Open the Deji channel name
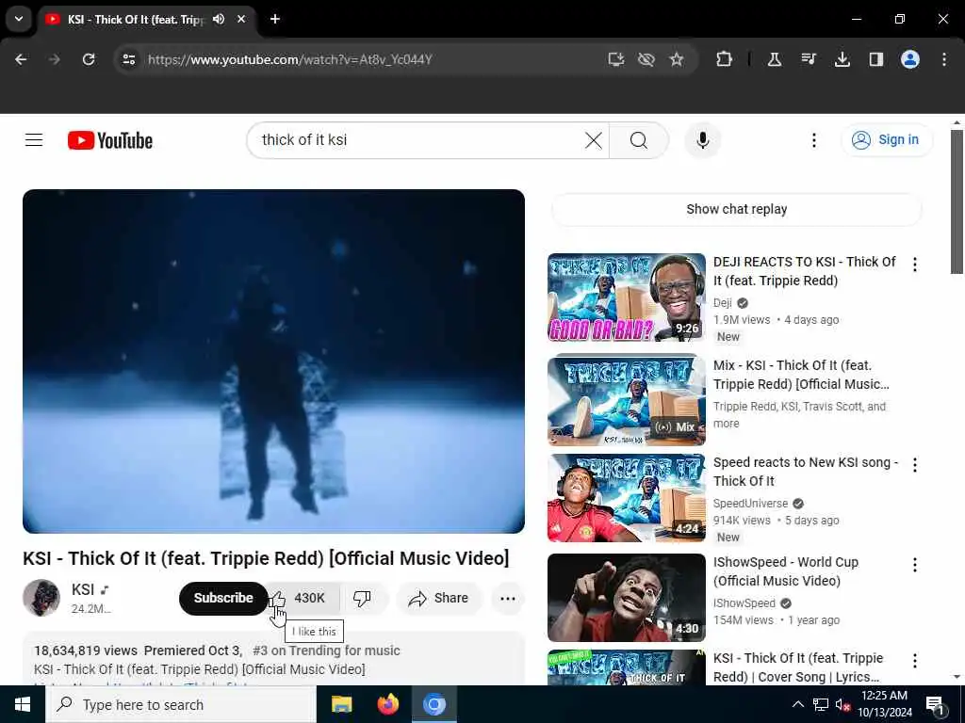 point(723,302)
